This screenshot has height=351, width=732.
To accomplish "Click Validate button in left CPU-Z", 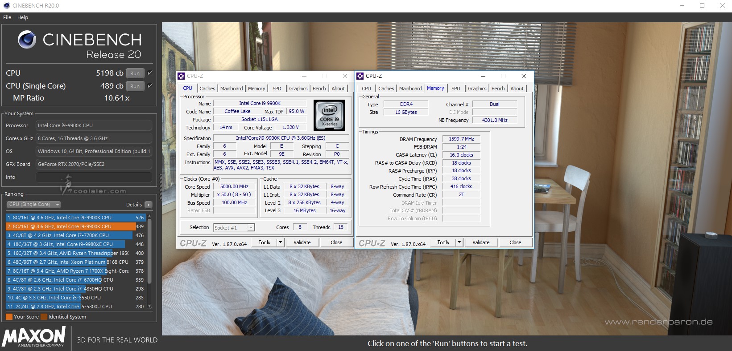I will (302, 242).
